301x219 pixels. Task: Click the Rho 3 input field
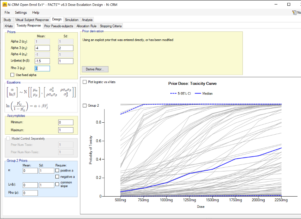[42, 69]
